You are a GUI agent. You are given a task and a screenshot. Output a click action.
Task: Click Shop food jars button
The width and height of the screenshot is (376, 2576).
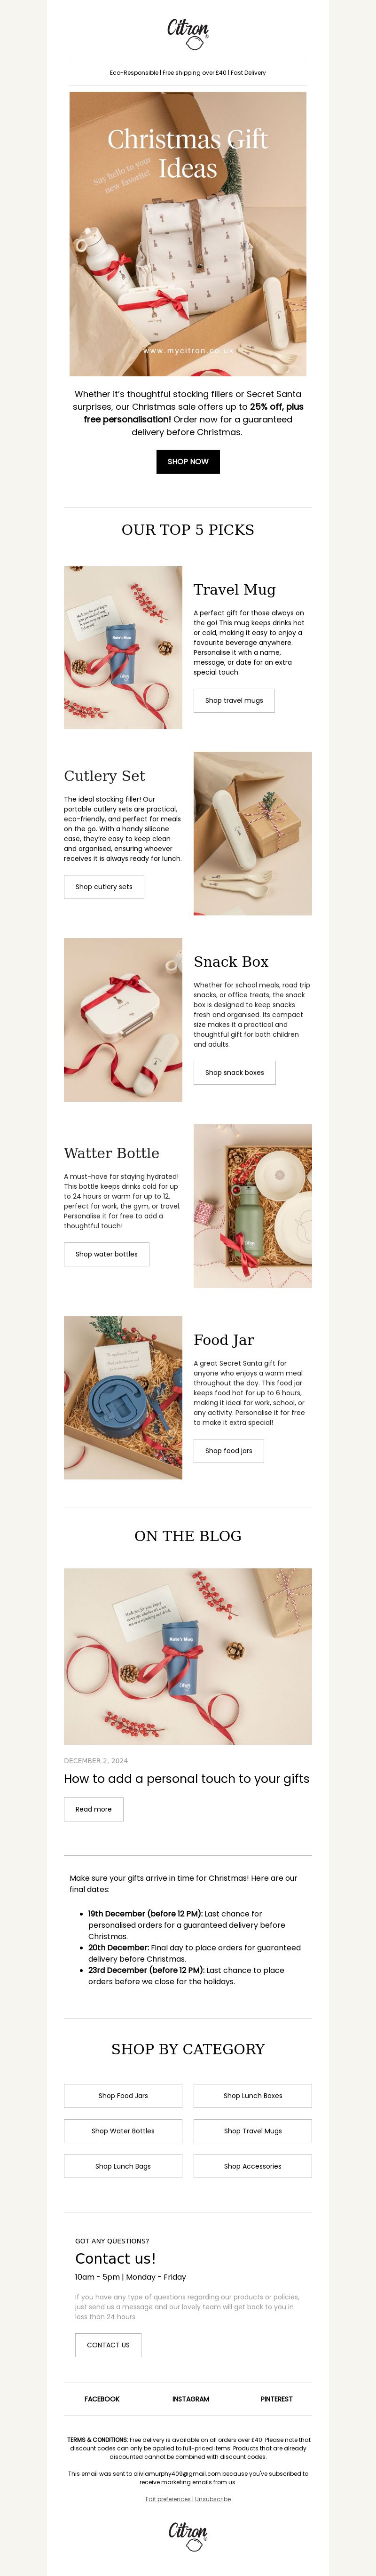pyautogui.click(x=229, y=1450)
